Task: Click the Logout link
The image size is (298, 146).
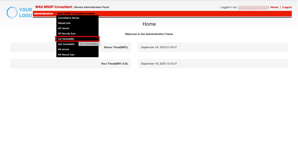Action: click(287, 7)
